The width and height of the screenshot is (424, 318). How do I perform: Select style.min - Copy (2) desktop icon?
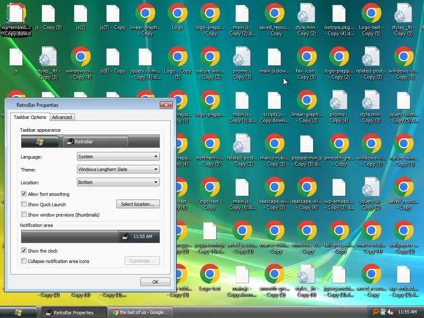tap(307, 19)
